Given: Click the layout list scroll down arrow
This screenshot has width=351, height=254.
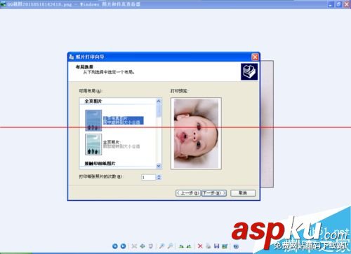Looking at the screenshot, I should (x=159, y=166).
